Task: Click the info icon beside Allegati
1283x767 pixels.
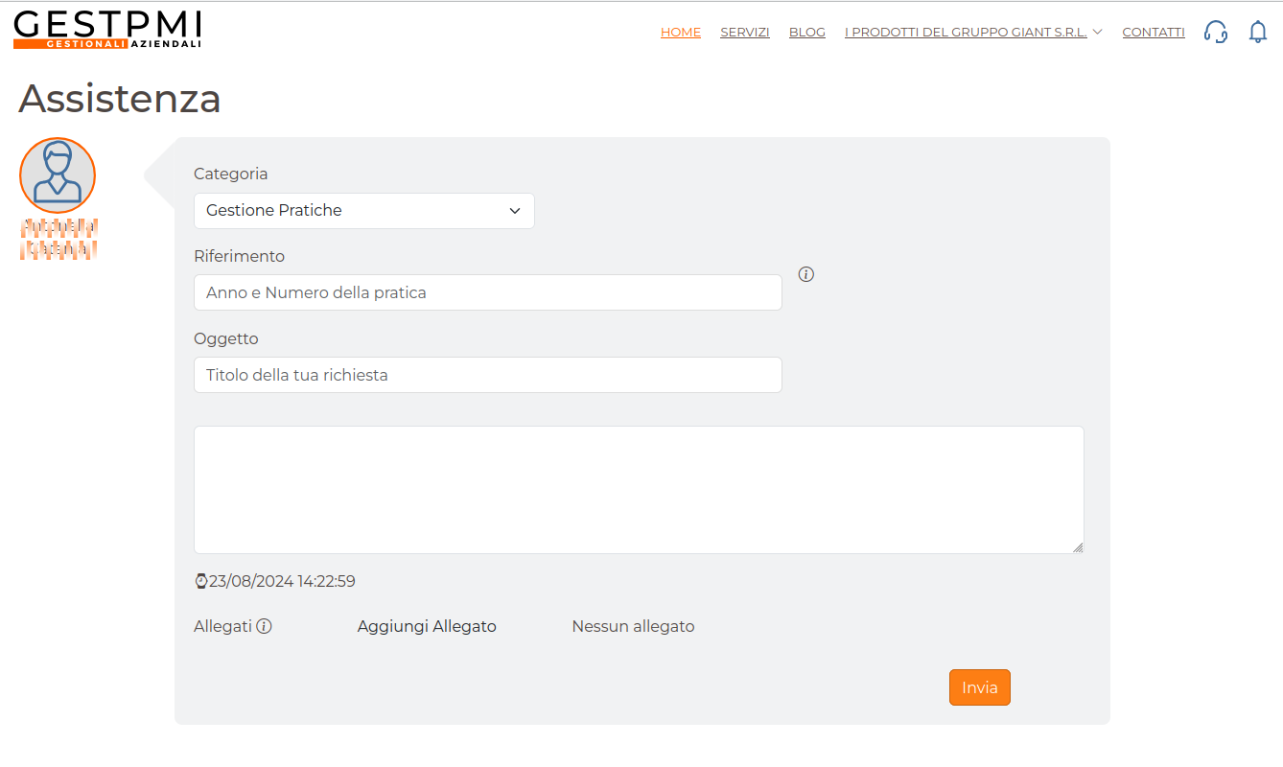Action: pos(264,625)
